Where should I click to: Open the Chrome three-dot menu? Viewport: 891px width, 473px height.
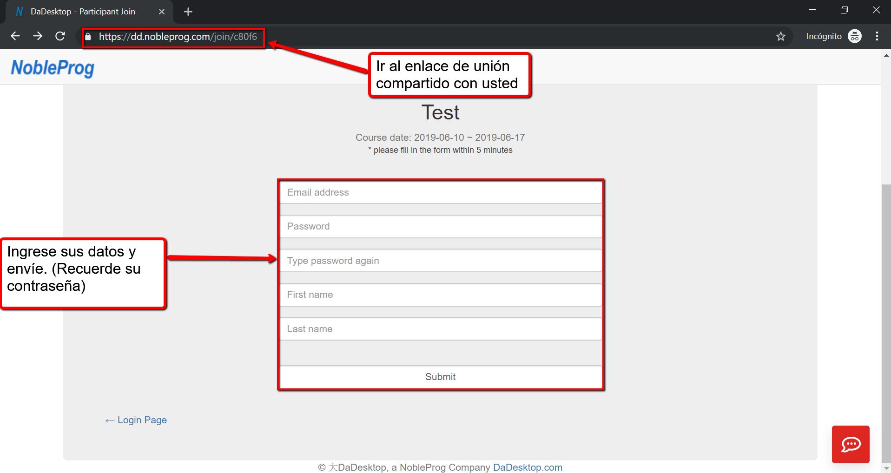[877, 36]
